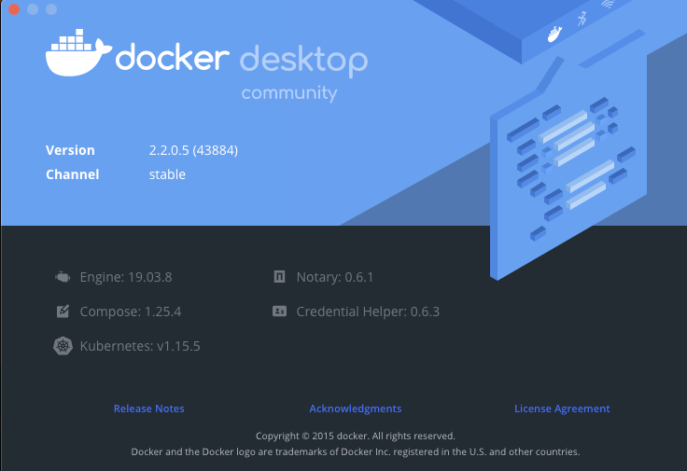
Task: Click the Compose icon beside 1.25.4
Action: point(63,312)
